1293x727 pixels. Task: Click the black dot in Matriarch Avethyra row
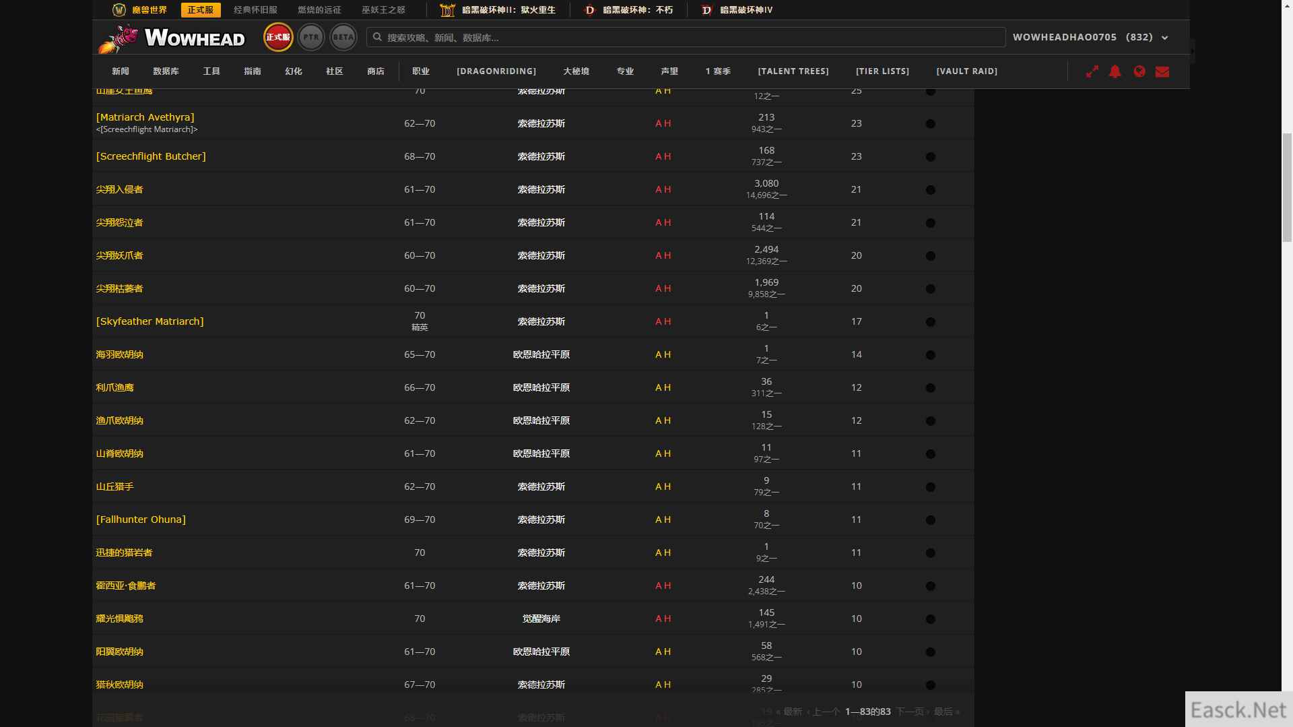[x=931, y=124]
